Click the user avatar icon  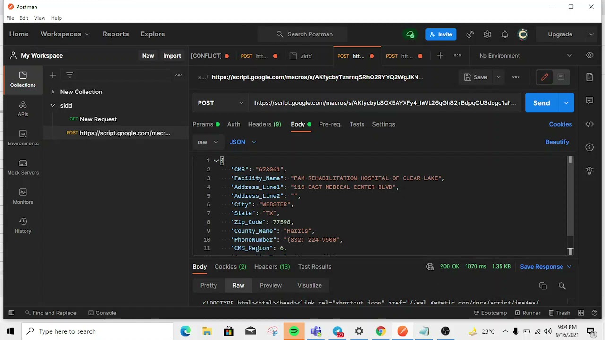click(523, 34)
